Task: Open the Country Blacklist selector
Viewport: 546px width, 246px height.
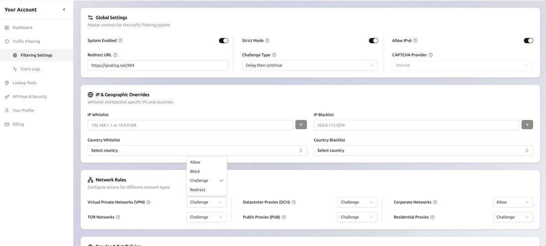Action: click(423, 150)
